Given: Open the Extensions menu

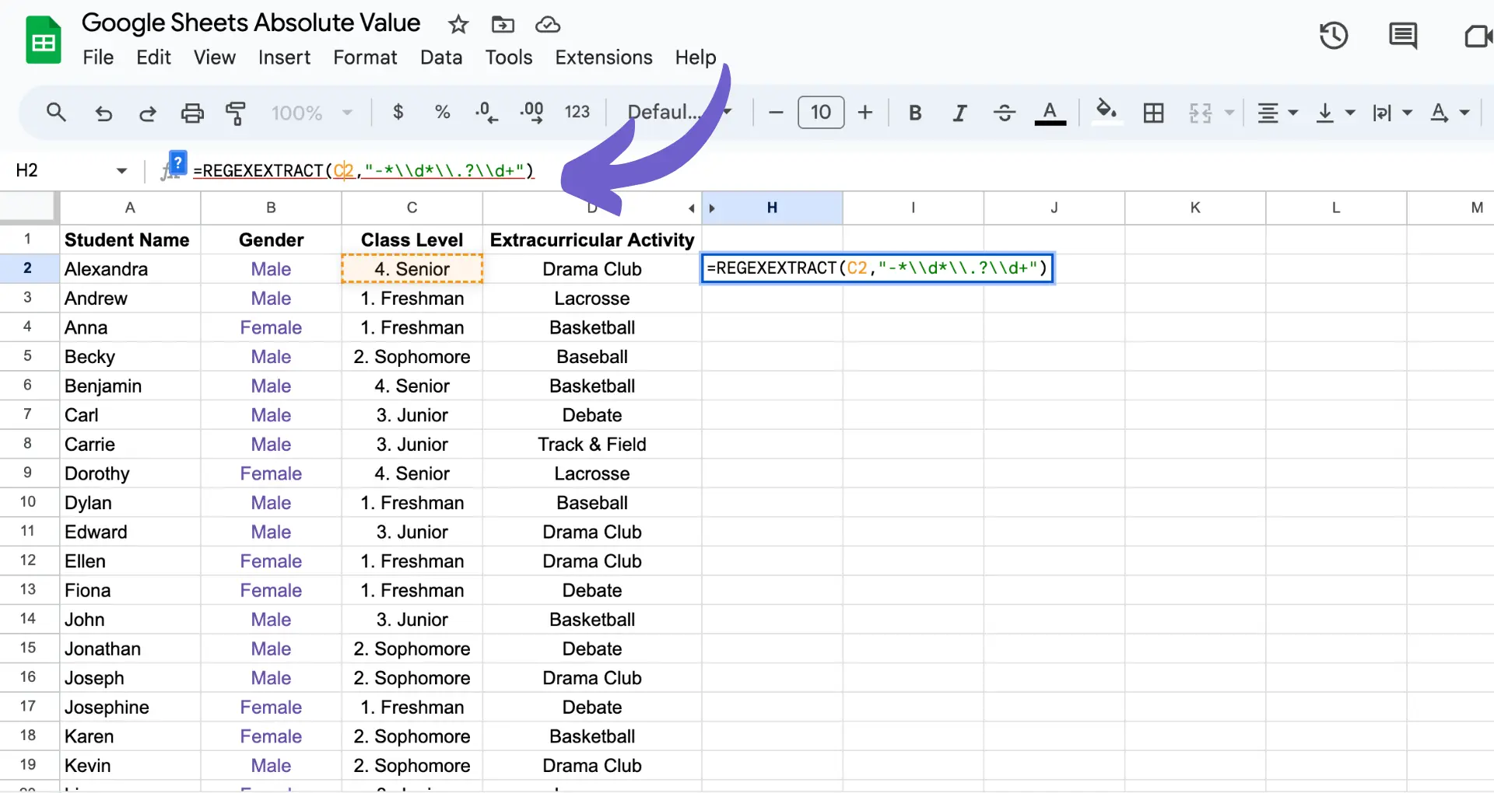Looking at the screenshot, I should click(604, 58).
